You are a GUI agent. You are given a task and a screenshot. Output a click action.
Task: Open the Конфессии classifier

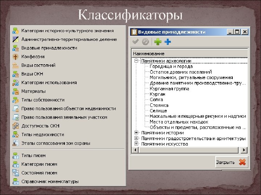tap(33, 57)
